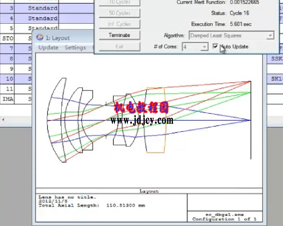Select row 3 in the lens editor
283x226 pixels.
[x=7, y=8]
